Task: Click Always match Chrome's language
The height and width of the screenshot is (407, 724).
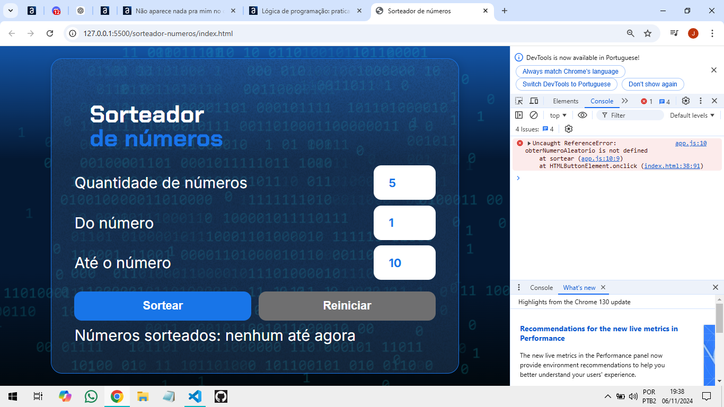Action: (x=570, y=72)
